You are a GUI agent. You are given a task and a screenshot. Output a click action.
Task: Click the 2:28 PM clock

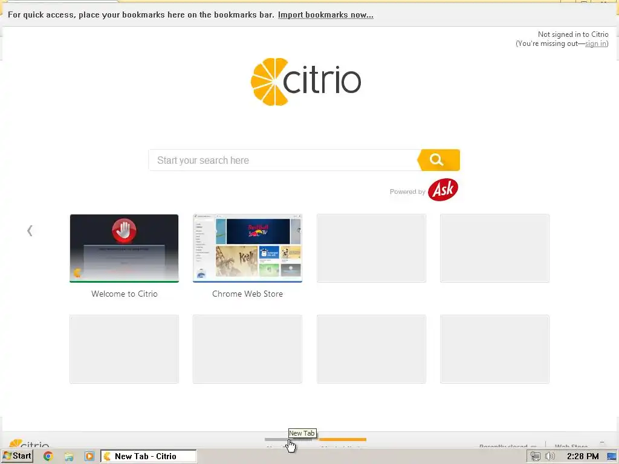583,456
